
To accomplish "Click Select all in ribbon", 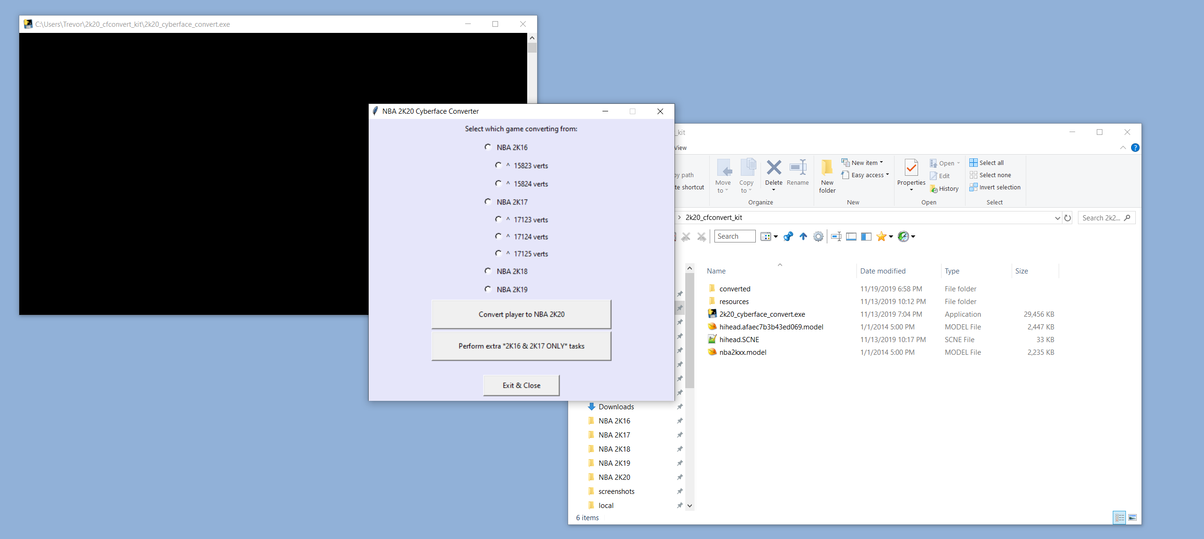I will coord(987,163).
